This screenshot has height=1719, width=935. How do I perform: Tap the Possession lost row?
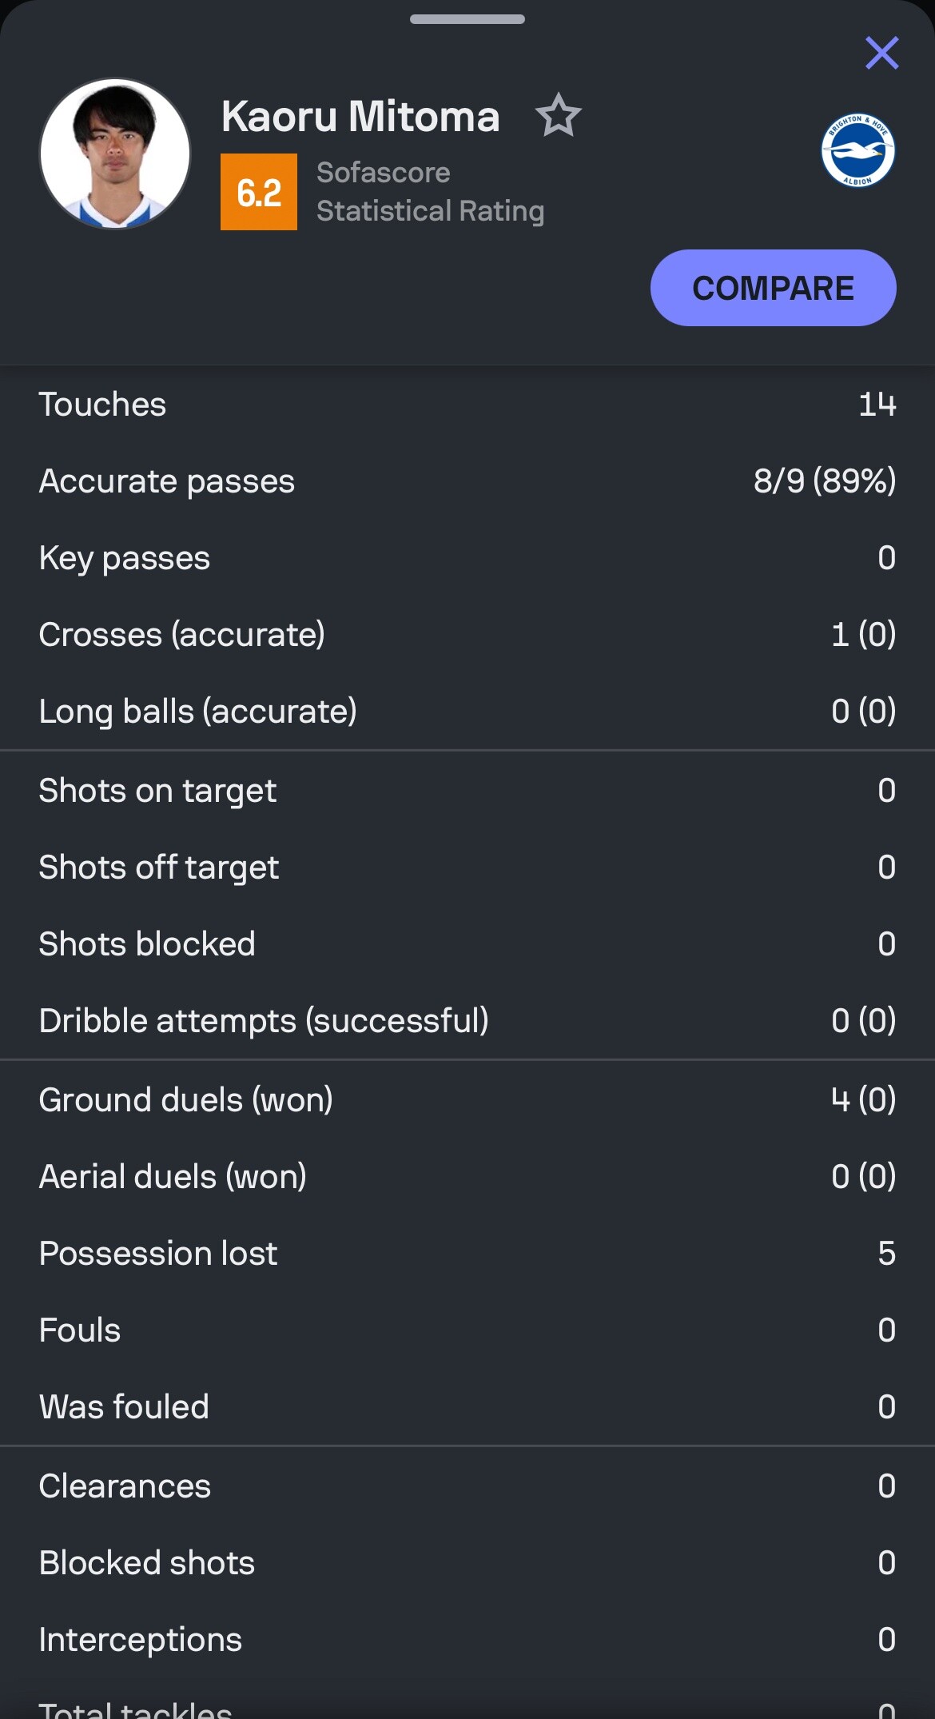tap(467, 1254)
